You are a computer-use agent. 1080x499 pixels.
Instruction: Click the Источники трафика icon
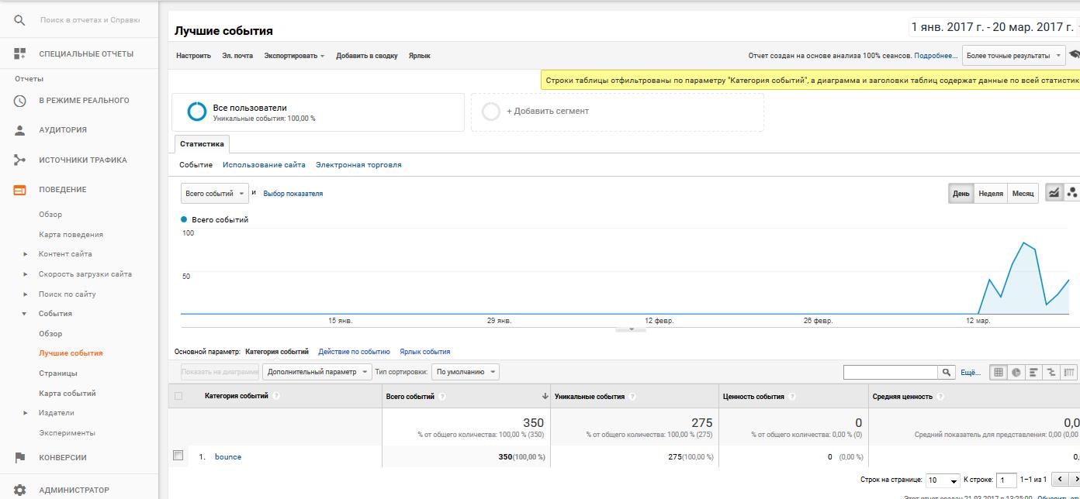pyautogui.click(x=20, y=160)
